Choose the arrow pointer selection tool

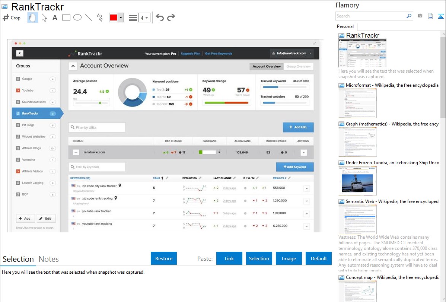[x=44, y=18]
